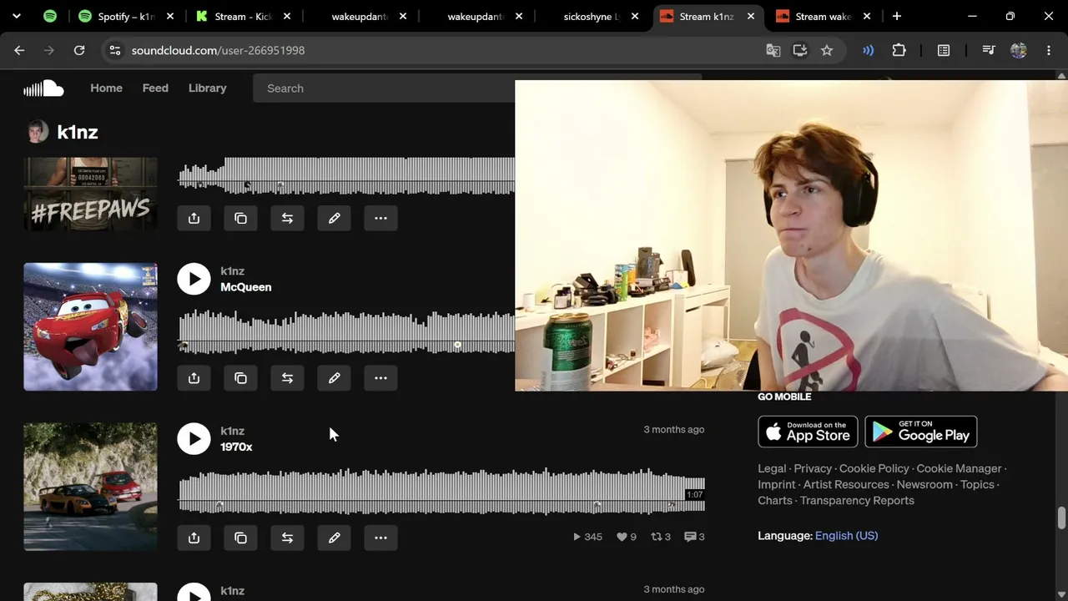
Task: Edit the #FREEPAWS track
Action: tap(334, 218)
